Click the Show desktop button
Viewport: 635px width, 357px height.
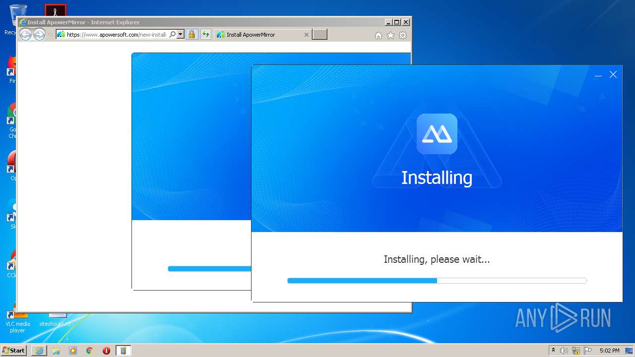(629, 351)
